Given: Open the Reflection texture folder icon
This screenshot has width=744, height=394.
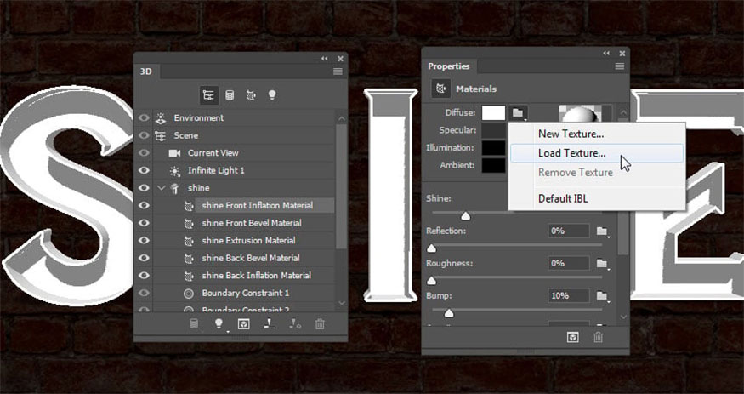Looking at the screenshot, I should (603, 231).
